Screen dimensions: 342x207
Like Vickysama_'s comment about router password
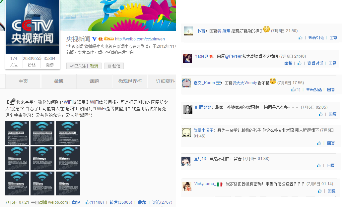click(x=319, y=191)
